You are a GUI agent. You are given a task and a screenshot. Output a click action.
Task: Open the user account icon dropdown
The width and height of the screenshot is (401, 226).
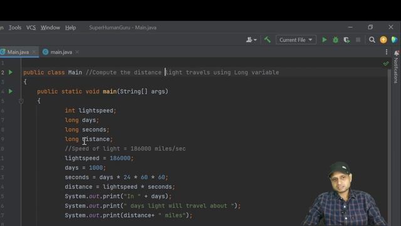point(251,40)
